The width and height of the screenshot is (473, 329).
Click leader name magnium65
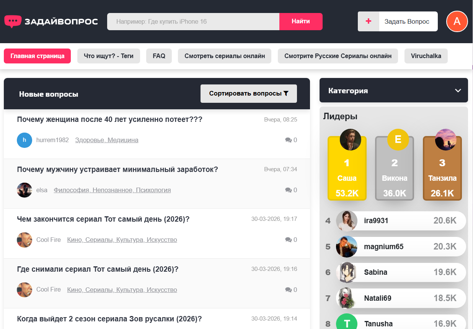click(x=383, y=246)
